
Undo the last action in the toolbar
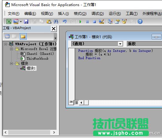tap(65, 22)
